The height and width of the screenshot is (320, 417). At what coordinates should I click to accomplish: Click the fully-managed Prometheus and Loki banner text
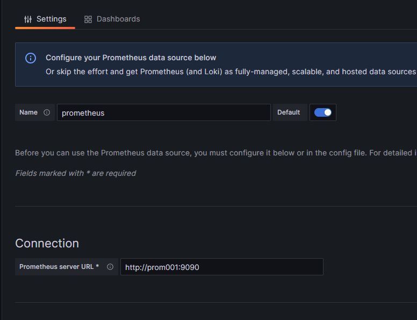(x=231, y=72)
